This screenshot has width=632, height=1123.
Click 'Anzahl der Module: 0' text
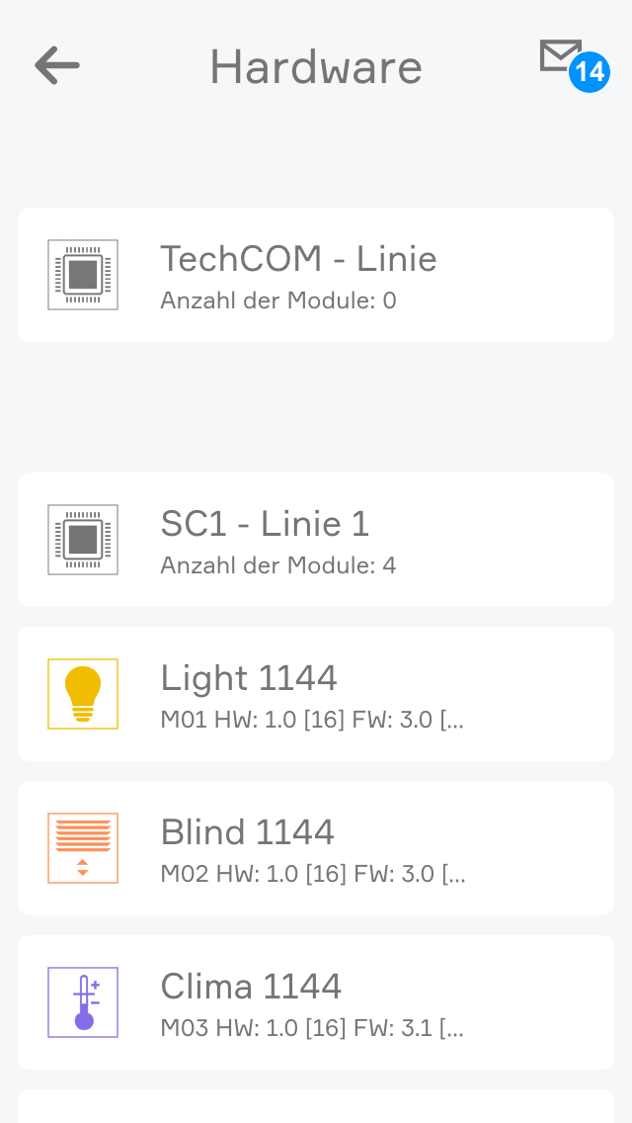pyautogui.click(x=278, y=301)
